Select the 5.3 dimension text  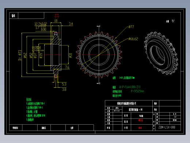tap(64, 84)
